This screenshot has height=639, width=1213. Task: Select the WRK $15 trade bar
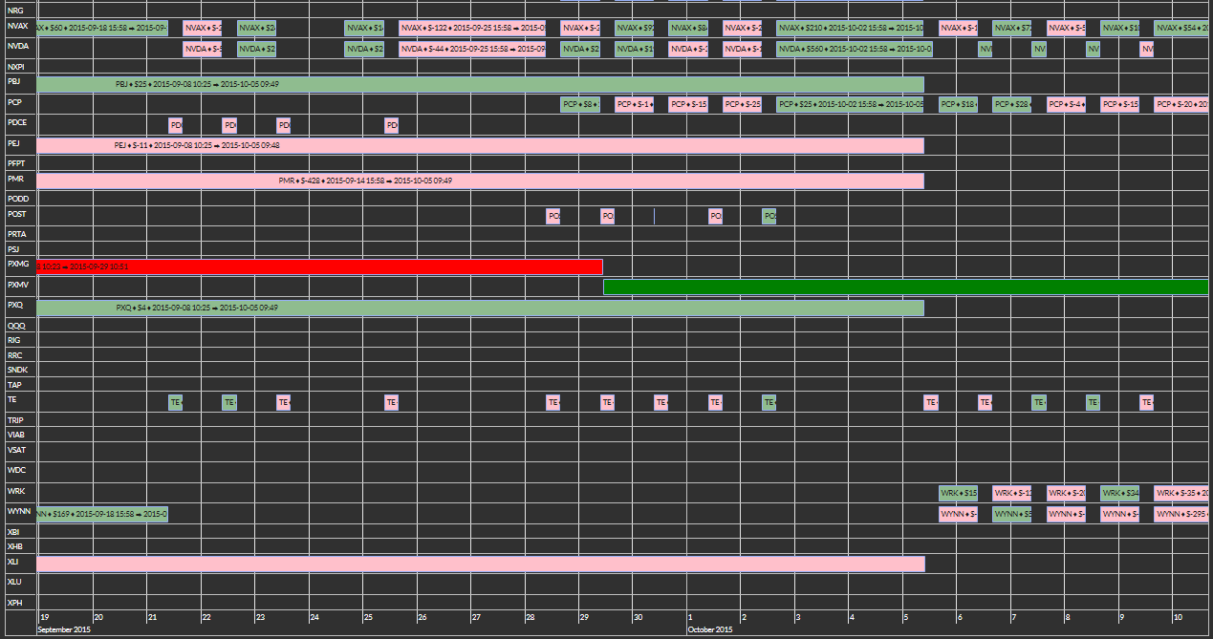click(x=959, y=493)
